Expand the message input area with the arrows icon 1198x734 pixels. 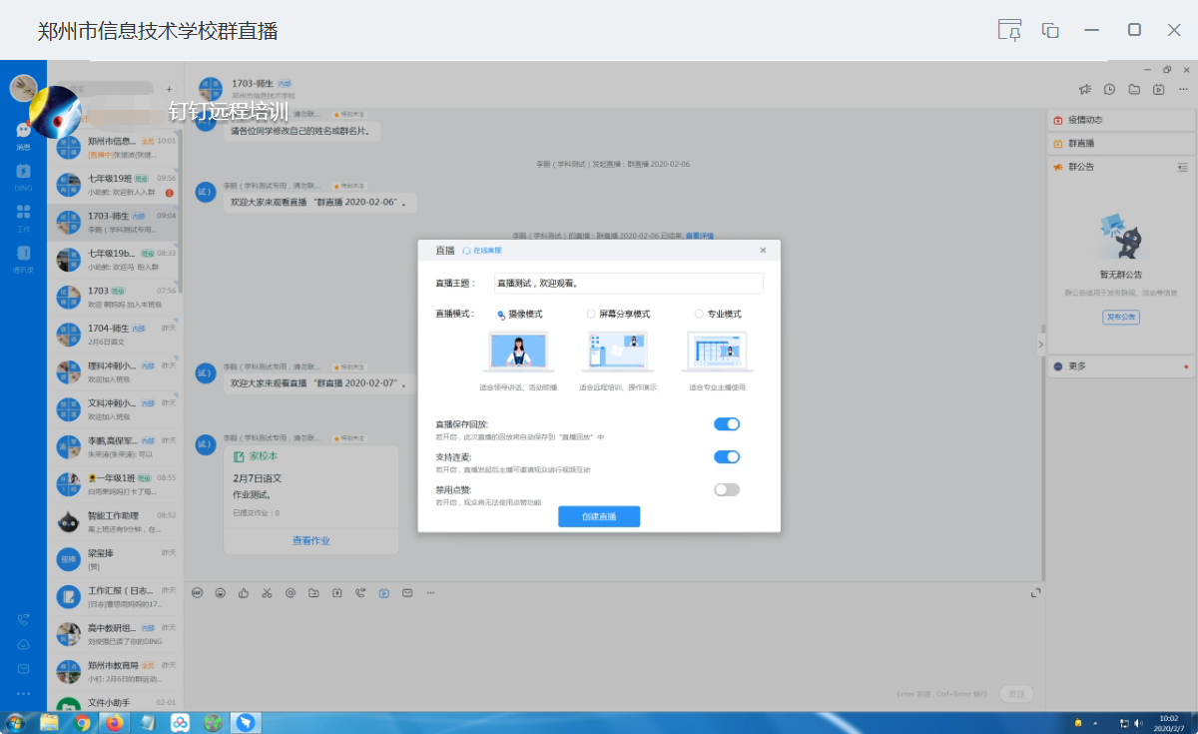(x=1035, y=593)
